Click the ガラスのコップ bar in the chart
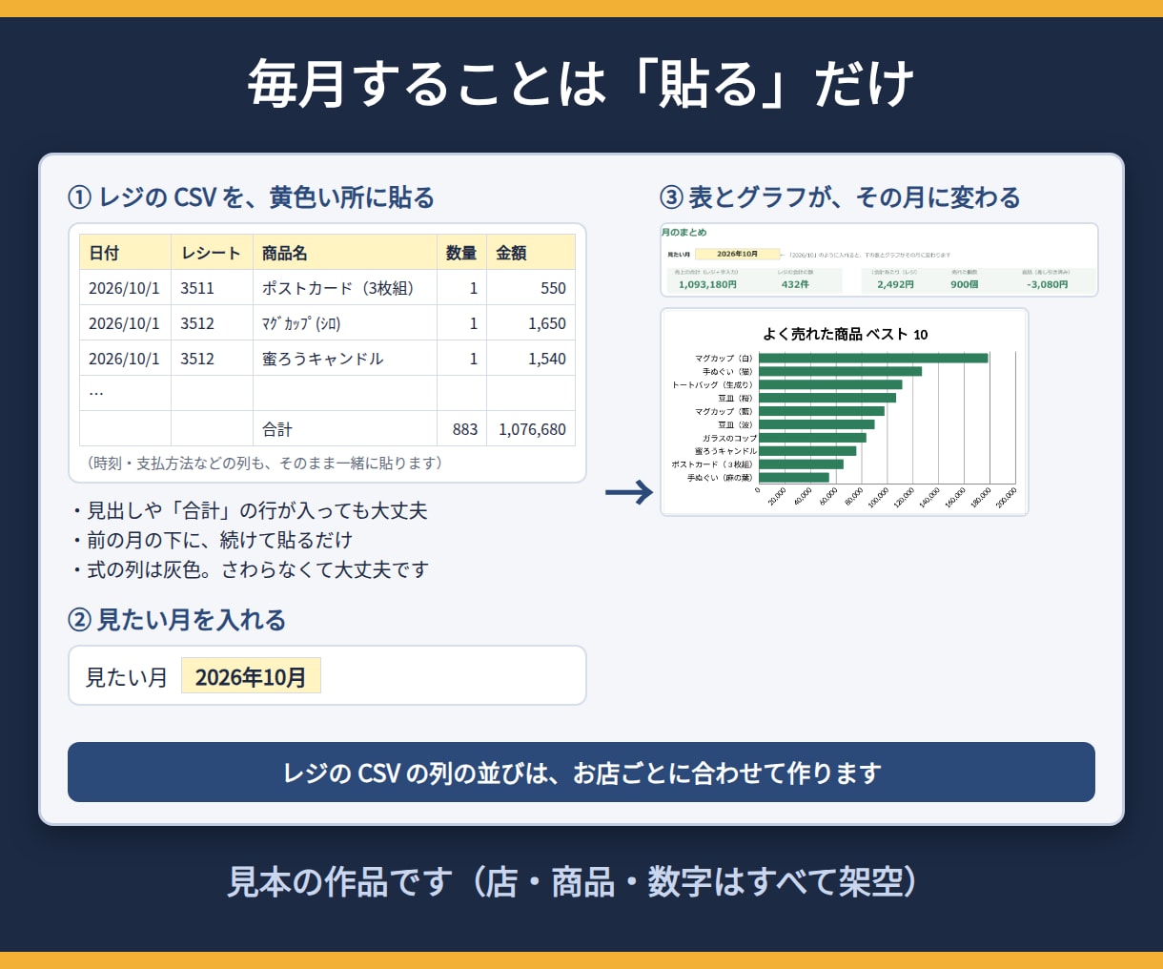 click(x=812, y=438)
